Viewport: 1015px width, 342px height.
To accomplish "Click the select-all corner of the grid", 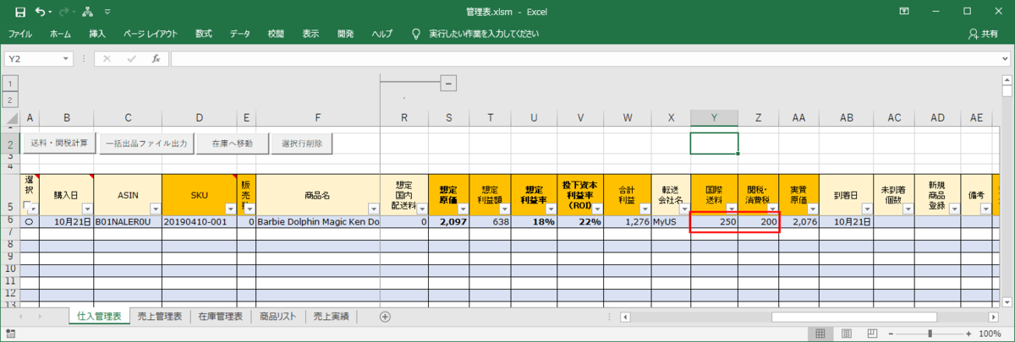I will (10, 117).
